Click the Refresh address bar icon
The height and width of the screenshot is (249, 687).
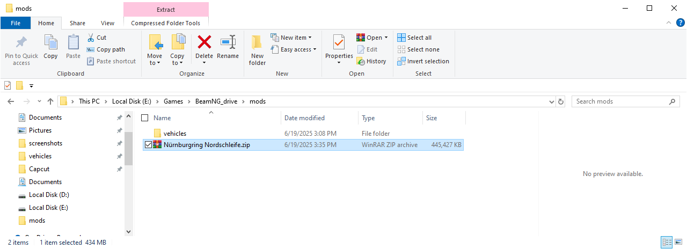(x=561, y=101)
